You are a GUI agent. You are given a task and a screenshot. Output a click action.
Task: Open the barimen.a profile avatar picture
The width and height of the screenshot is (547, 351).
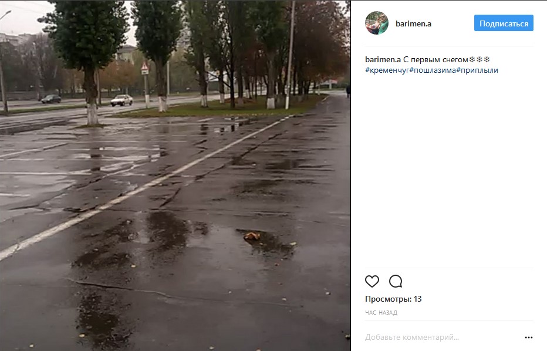(377, 23)
